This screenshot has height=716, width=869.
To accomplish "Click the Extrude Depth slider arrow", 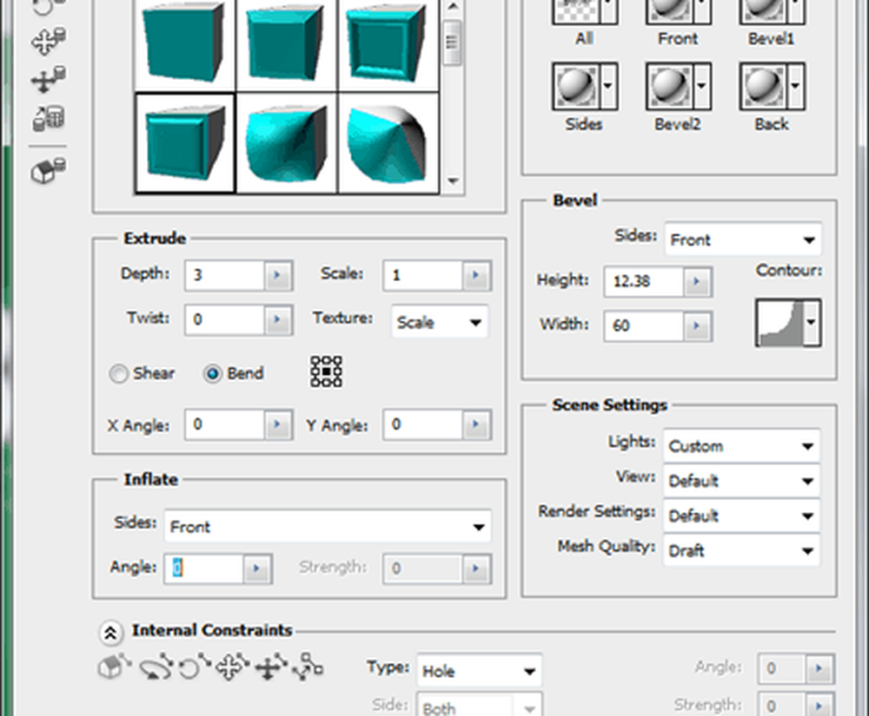I will pyautogui.click(x=277, y=275).
